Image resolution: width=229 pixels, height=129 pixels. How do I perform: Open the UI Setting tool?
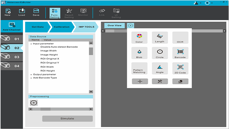pyautogui.click(x=116, y=13)
